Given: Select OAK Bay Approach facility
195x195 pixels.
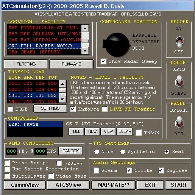Looking at the screenshot, I should tap(44, 40).
